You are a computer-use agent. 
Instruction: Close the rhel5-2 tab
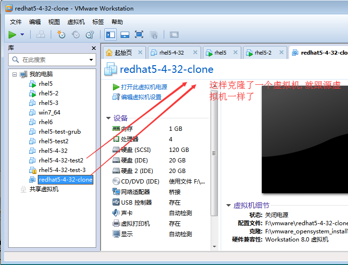click(281, 52)
